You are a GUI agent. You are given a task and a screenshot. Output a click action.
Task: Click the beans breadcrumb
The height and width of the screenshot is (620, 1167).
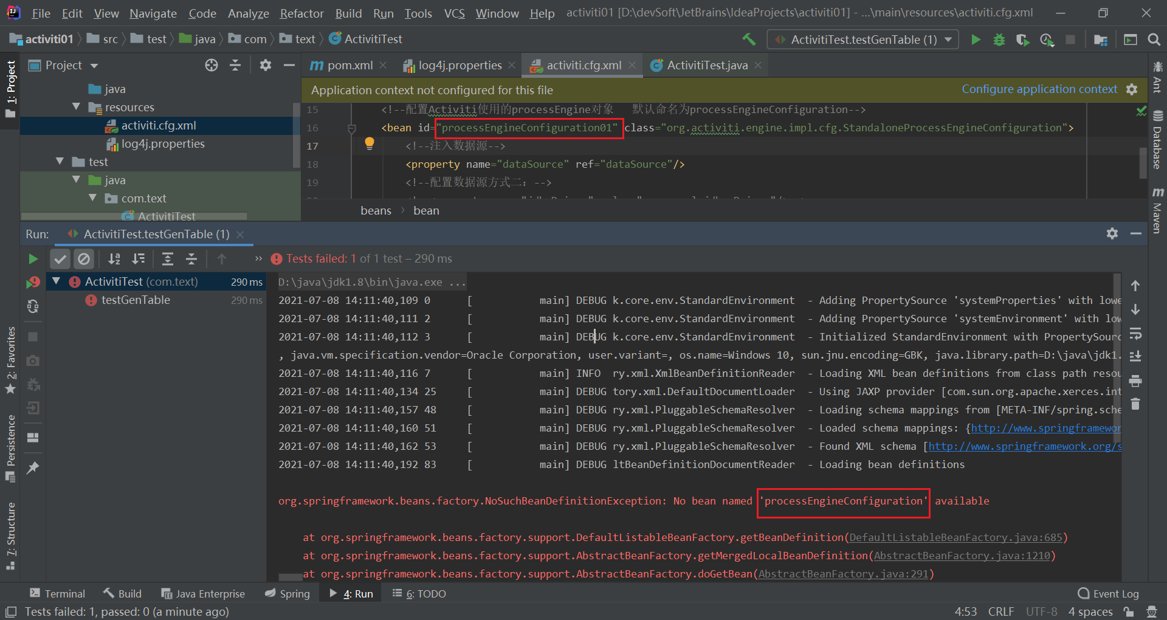pos(376,210)
